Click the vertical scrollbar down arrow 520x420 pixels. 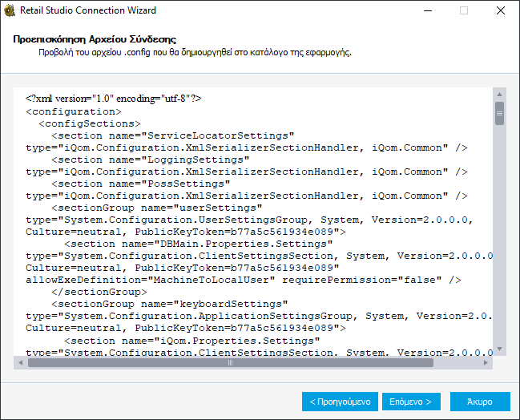point(499,350)
